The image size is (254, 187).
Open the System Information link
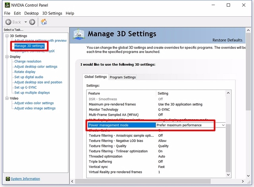pos(25,179)
